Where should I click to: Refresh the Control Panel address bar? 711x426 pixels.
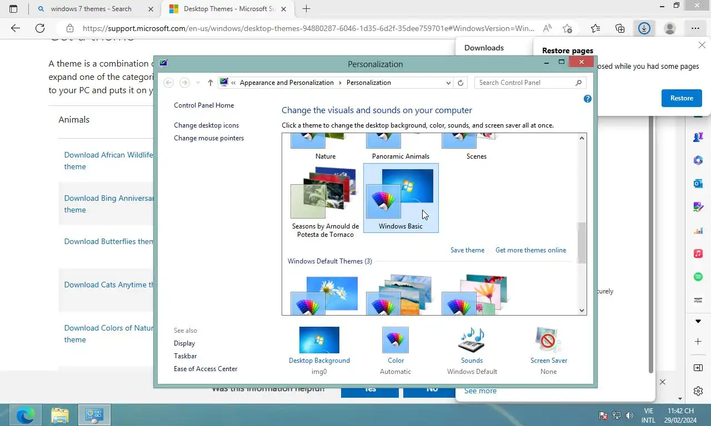click(460, 83)
